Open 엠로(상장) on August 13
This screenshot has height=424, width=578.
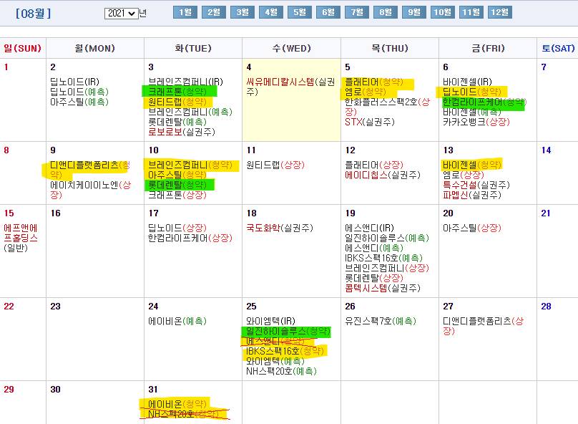(x=464, y=175)
